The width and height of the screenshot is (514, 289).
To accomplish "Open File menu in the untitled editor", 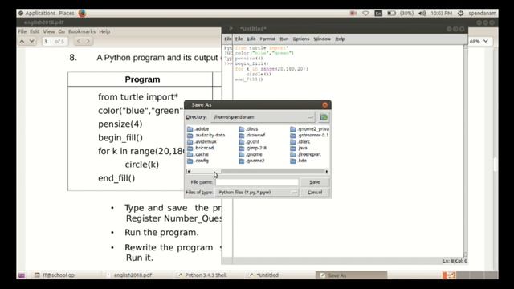I will coord(239,39).
